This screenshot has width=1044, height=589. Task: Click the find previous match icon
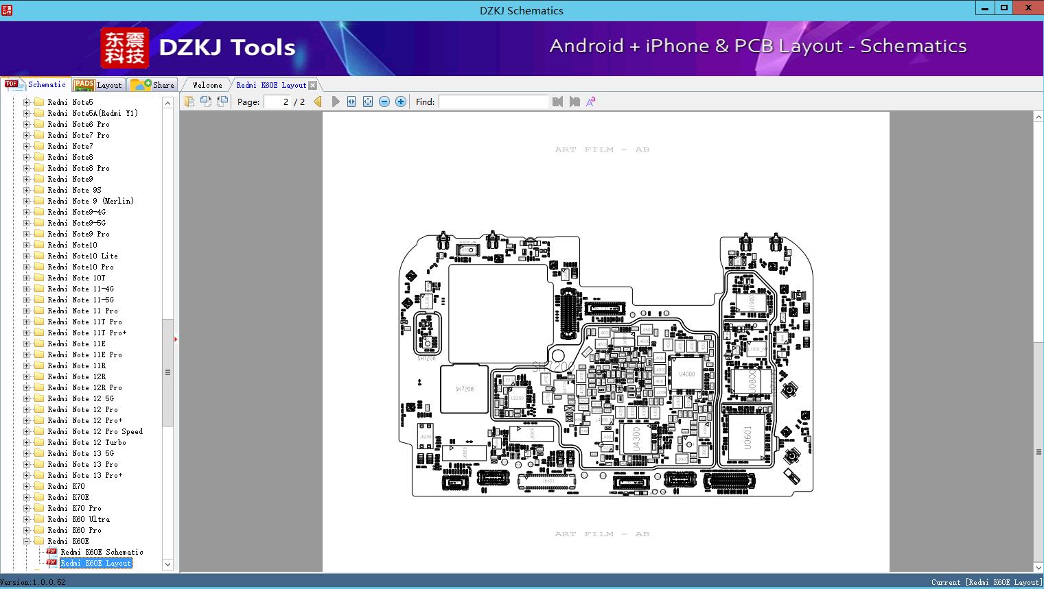click(x=557, y=101)
